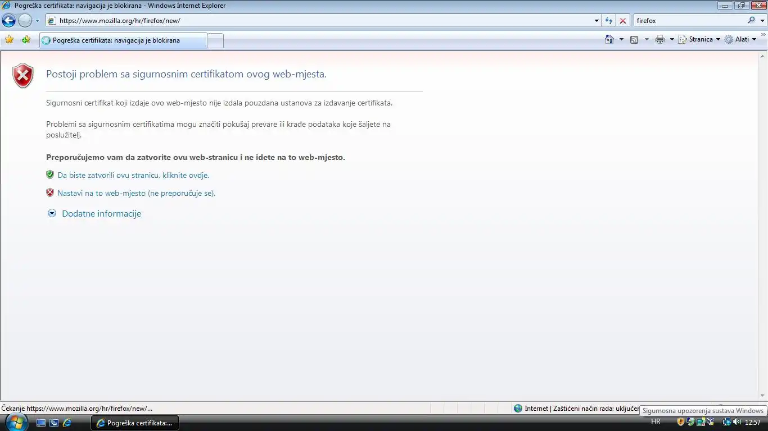The image size is (768, 431).
Task: Expand the Dodatne informacije section
Action: 94,213
